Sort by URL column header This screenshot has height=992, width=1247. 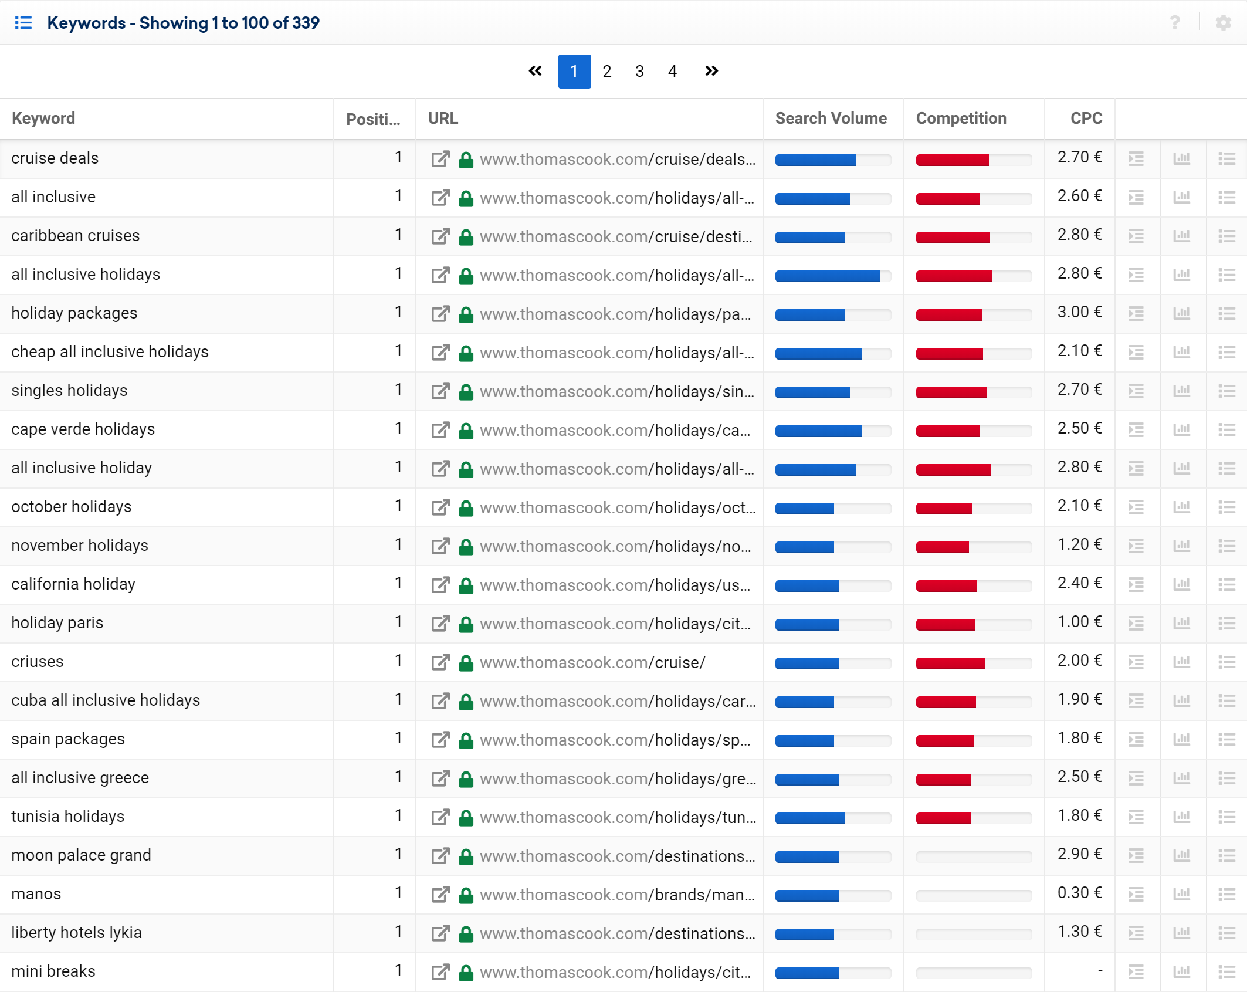pyautogui.click(x=443, y=119)
